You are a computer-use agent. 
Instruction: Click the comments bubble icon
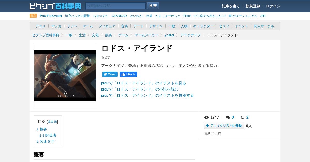pos(228,118)
